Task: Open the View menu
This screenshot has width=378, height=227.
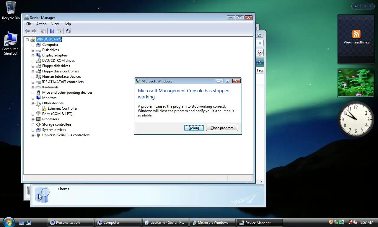Action: tap(55, 24)
